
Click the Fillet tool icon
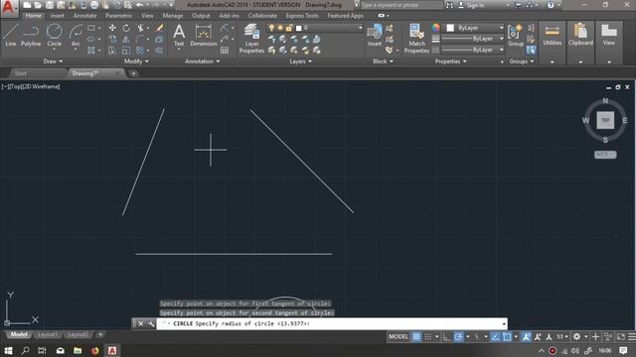[140, 40]
